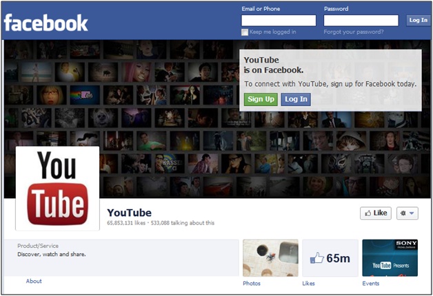433x296 pixels.
Task: Like the YouTube page
Action: [376, 213]
